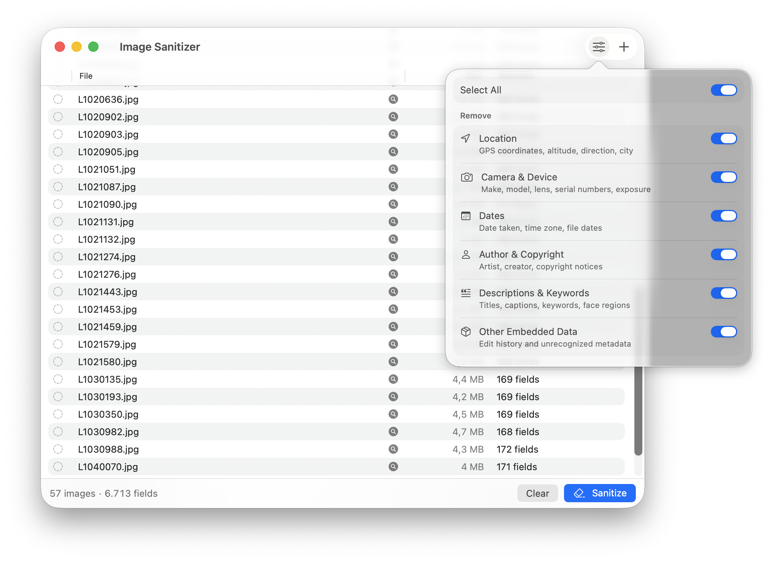The image size is (778, 562).
Task: Click the magnifier icon for L1021459.jpg
Action: pos(393,327)
